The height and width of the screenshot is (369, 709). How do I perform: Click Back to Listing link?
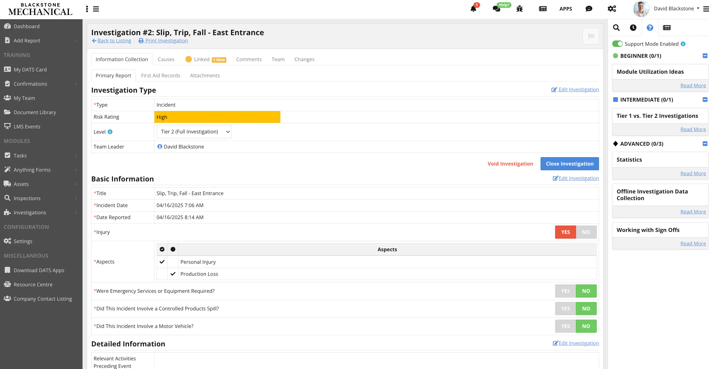click(112, 41)
